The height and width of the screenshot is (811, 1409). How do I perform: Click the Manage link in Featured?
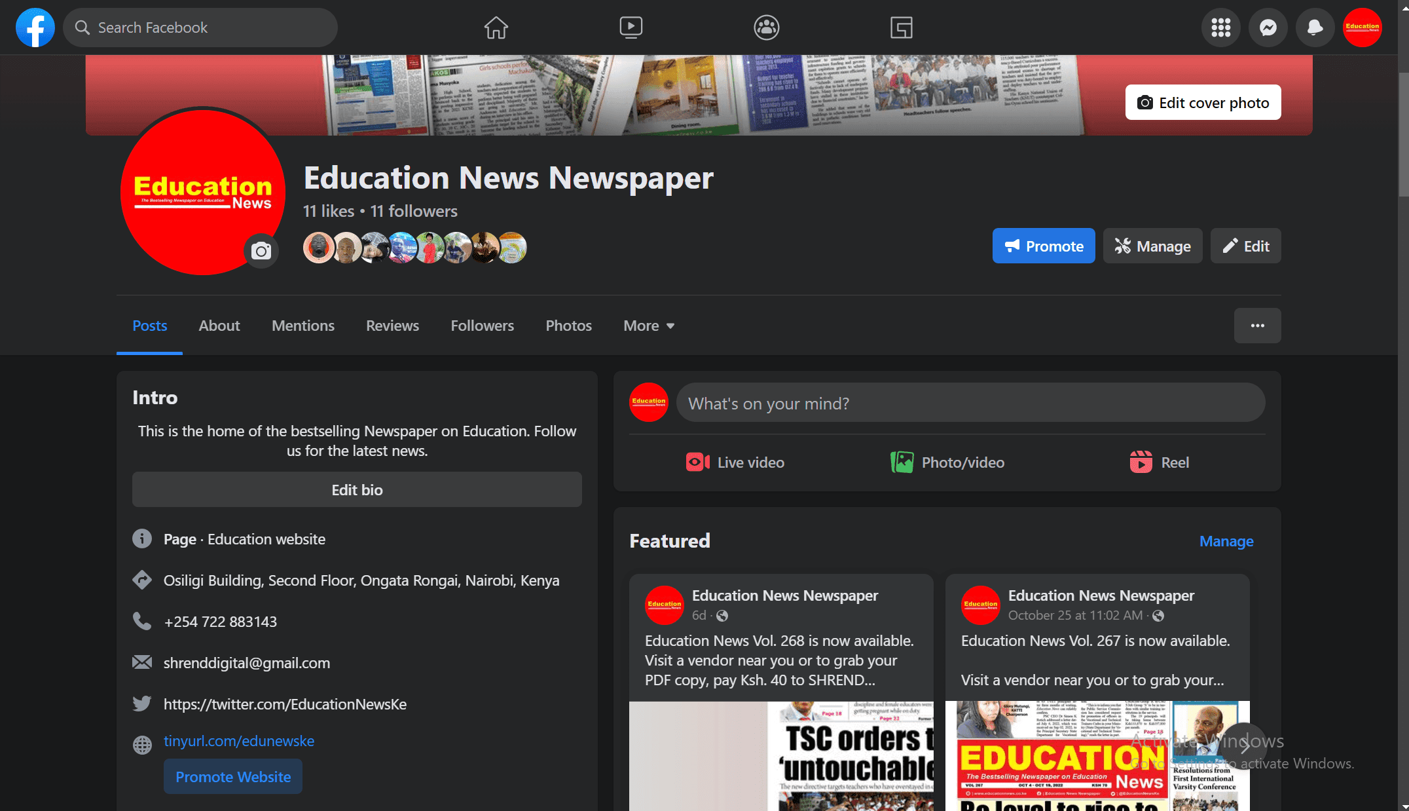(x=1226, y=540)
